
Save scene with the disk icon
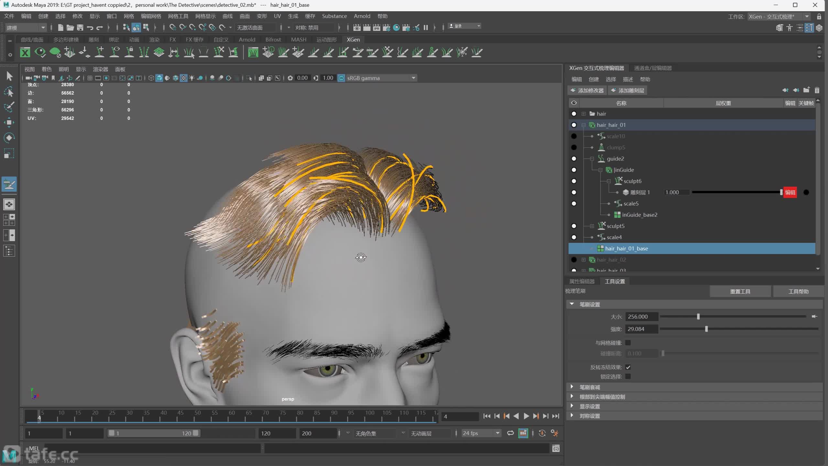click(x=80, y=28)
